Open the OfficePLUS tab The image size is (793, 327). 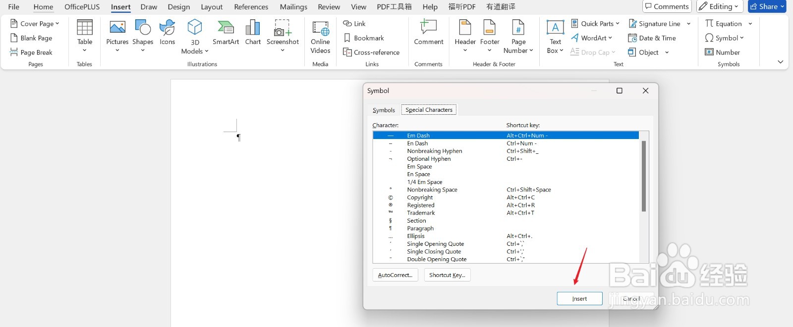[82, 7]
